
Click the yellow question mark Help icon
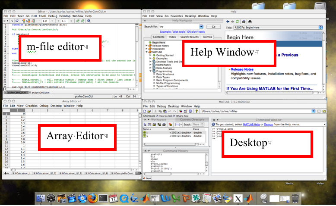196,111
